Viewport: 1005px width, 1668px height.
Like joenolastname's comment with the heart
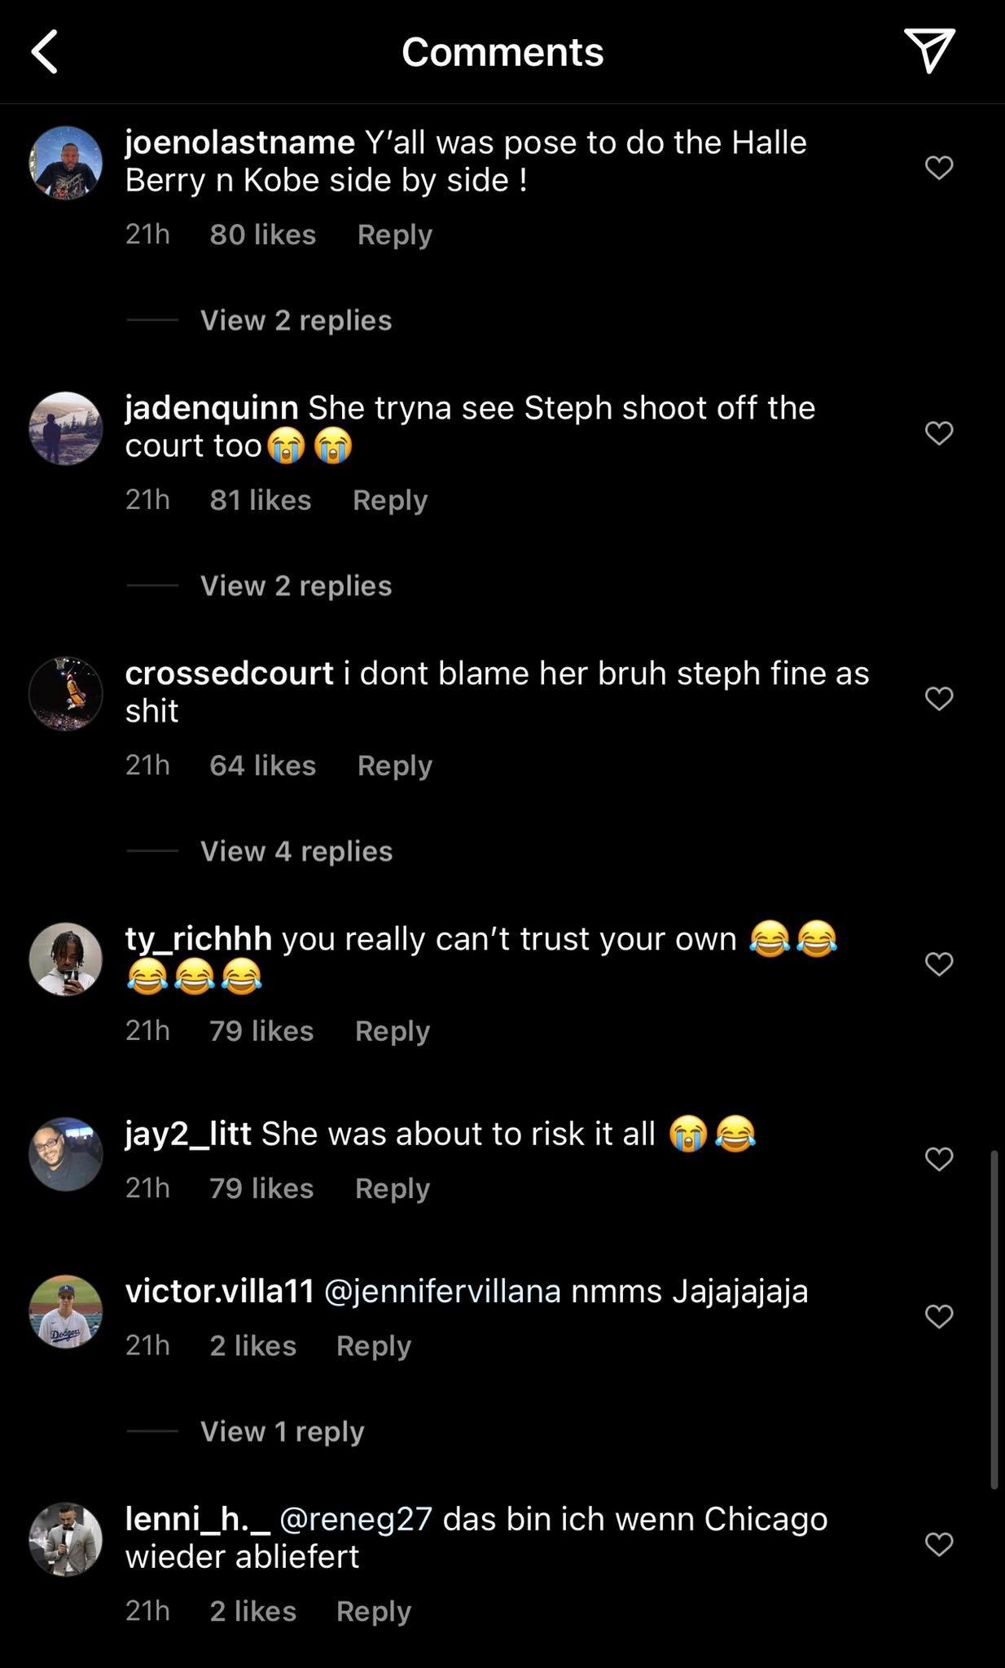click(x=939, y=168)
